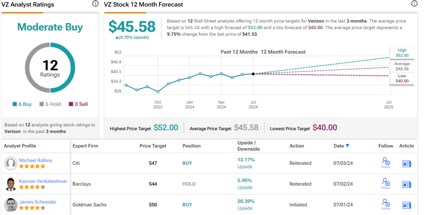Click Upside / Downside column header
425x215 pixels.
(x=248, y=146)
